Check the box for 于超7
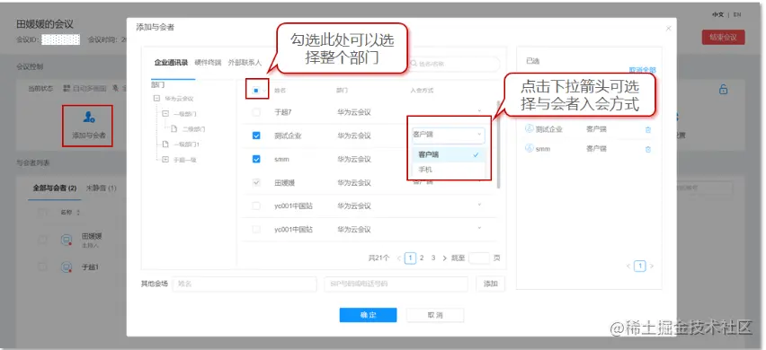This screenshot has height=350, width=766. 256,112
